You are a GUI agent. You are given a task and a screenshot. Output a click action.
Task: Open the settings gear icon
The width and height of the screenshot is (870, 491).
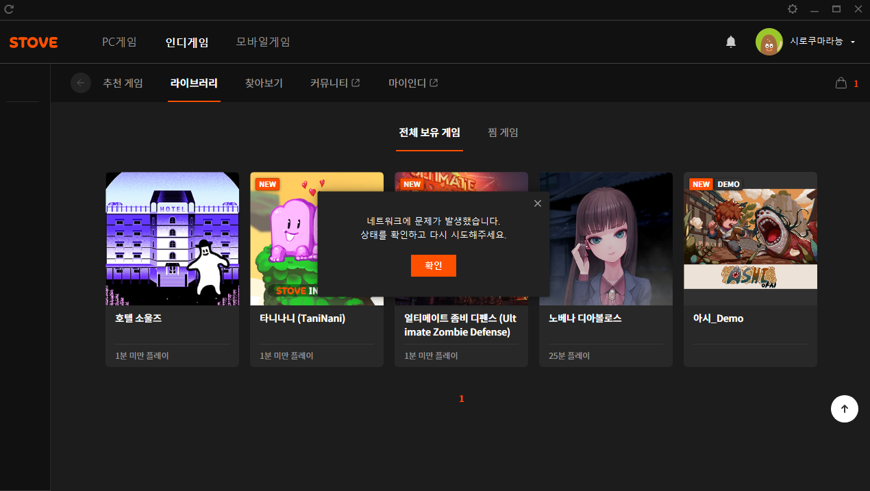793,9
